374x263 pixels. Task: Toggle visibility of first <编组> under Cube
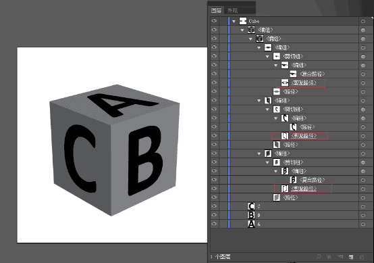[214, 30]
